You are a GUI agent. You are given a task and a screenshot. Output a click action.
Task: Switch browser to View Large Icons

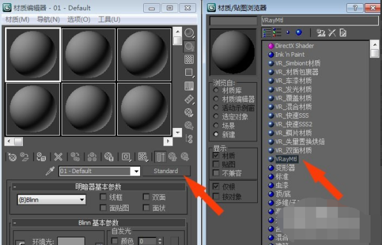coord(299,32)
